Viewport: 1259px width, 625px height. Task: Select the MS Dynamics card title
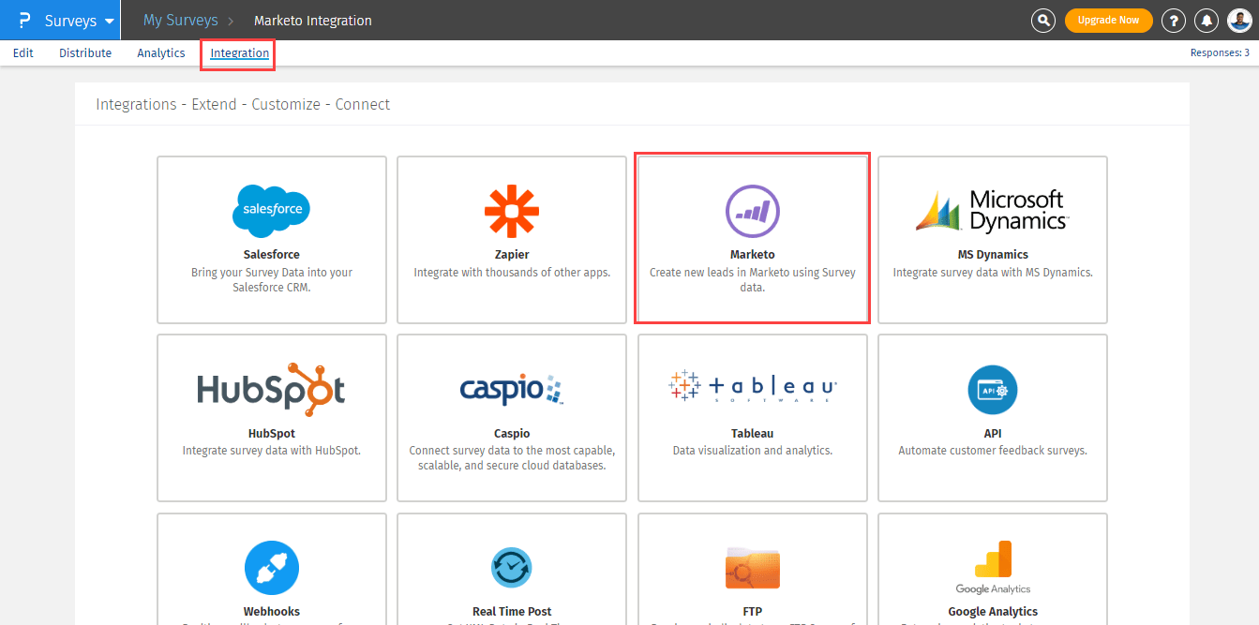(x=993, y=255)
